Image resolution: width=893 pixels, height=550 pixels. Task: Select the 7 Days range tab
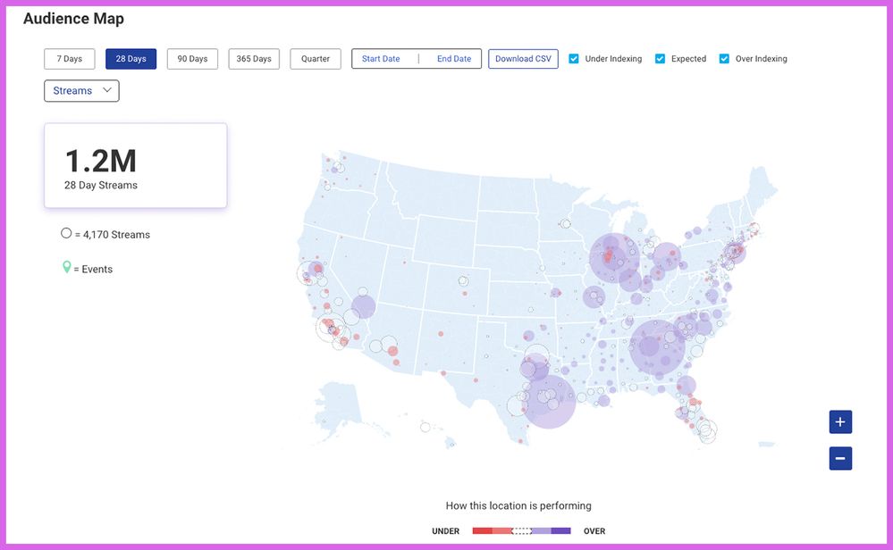(70, 59)
